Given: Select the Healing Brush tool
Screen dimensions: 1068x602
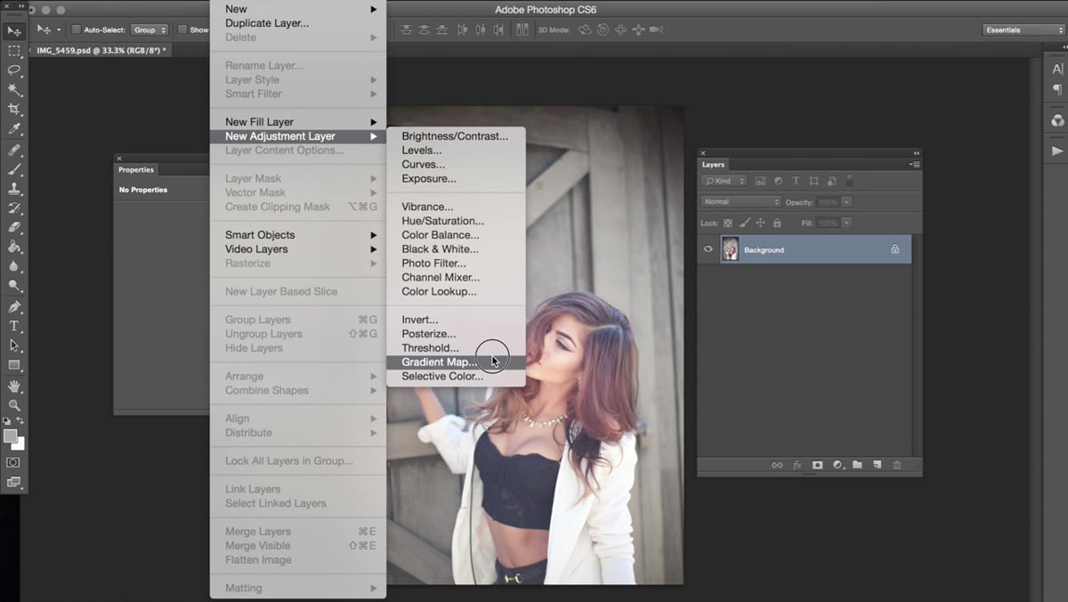Looking at the screenshot, I should click(x=13, y=150).
